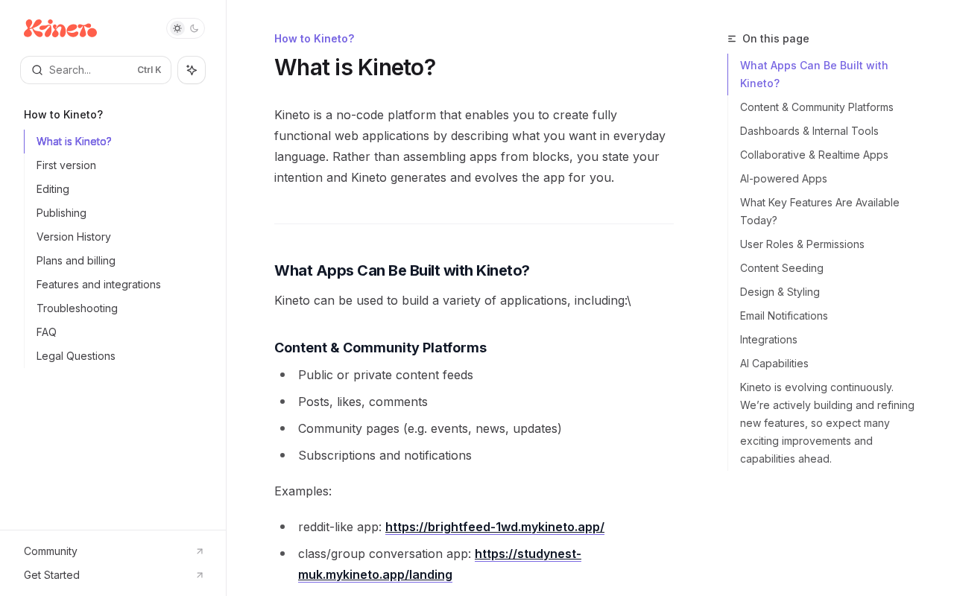Open Community external link arrow
This screenshot has width=954, height=596.
pyautogui.click(x=199, y=551)
